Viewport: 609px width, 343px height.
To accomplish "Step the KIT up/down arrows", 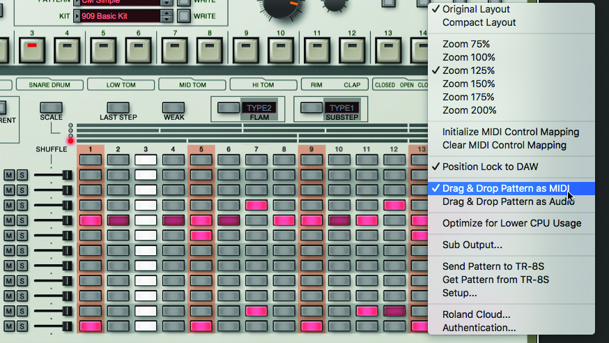I will [x=167, y=16].
